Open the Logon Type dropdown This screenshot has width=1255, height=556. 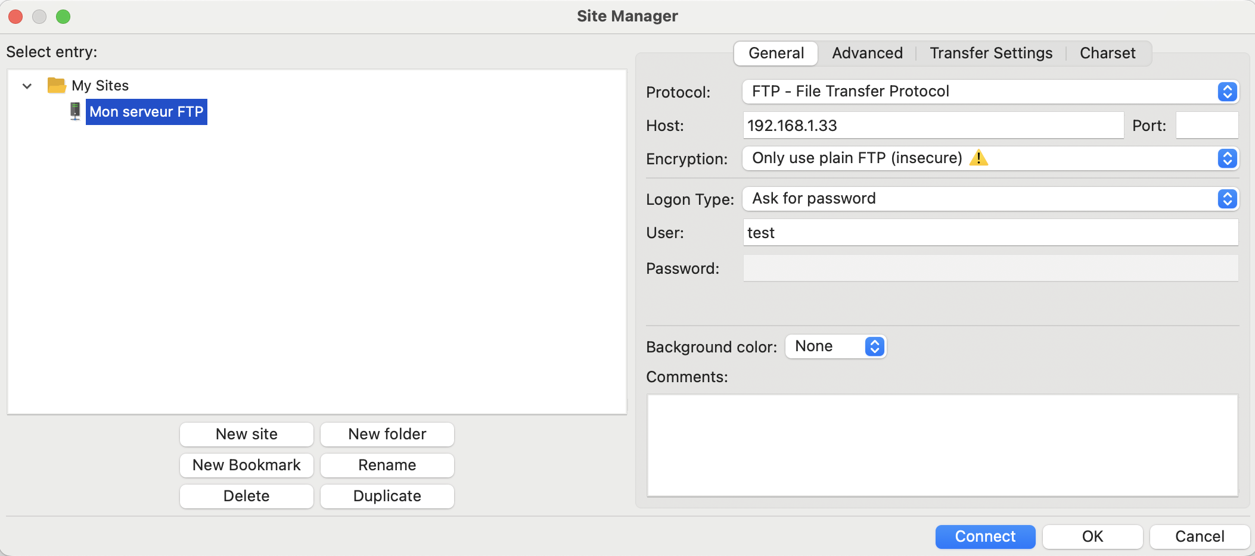[990, 199]
